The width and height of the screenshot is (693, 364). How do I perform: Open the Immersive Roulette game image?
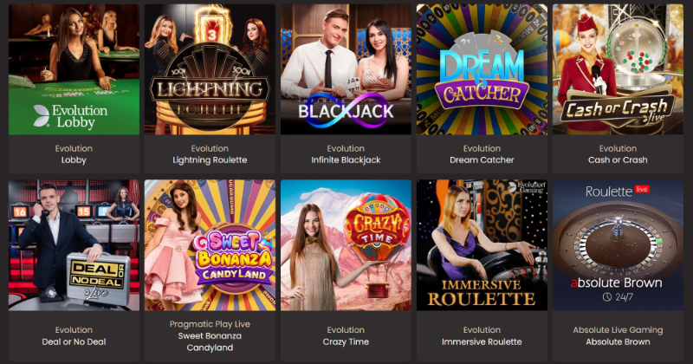(482, 245)
